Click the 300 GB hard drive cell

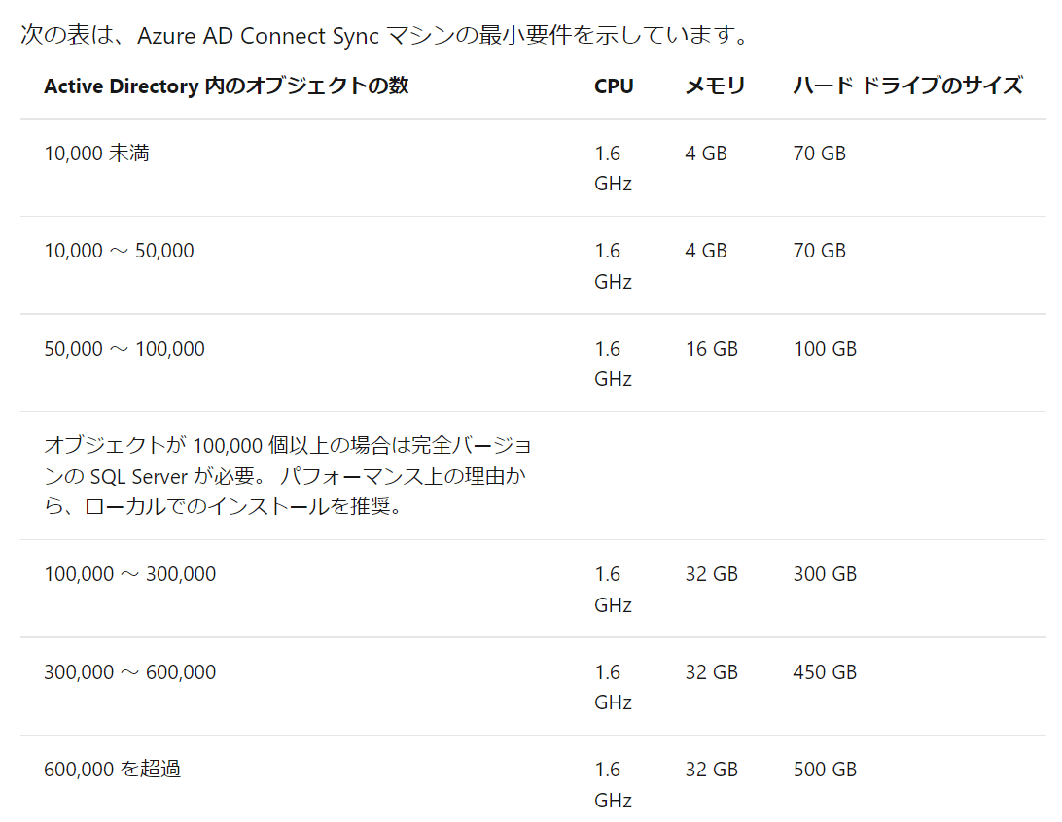pyautogui.click(x=825, y=574)
